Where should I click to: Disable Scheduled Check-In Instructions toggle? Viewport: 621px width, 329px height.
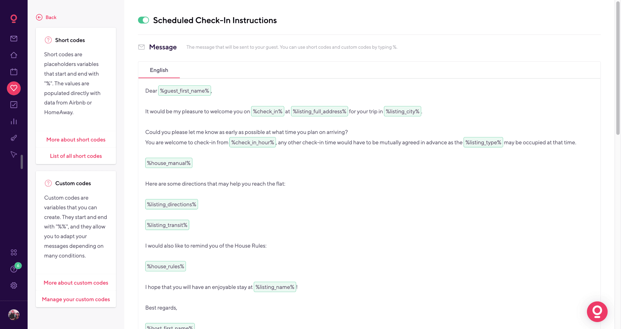143,20
